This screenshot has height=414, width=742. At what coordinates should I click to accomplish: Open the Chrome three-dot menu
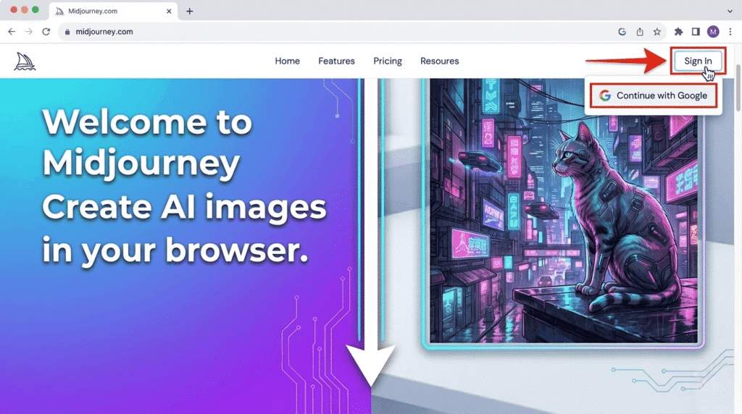click(x=730, y=32)
